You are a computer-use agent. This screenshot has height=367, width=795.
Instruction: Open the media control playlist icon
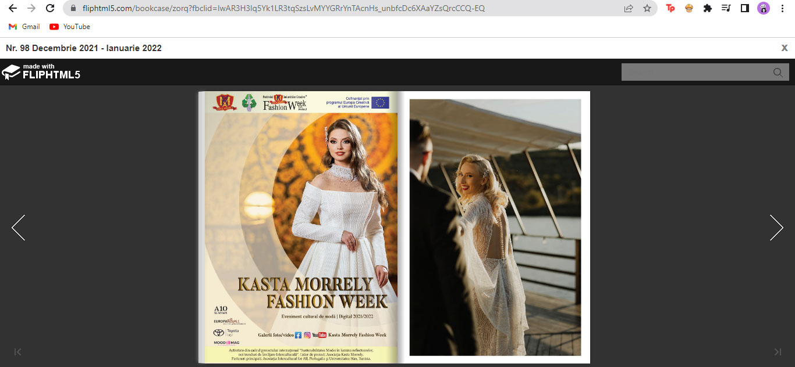(x=726, y=9)
